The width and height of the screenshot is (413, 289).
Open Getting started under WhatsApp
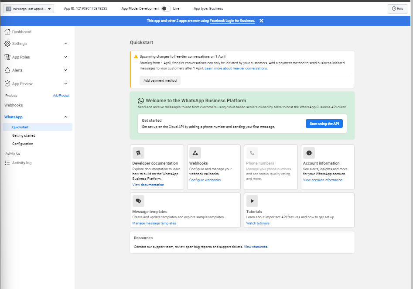point(24,136)
